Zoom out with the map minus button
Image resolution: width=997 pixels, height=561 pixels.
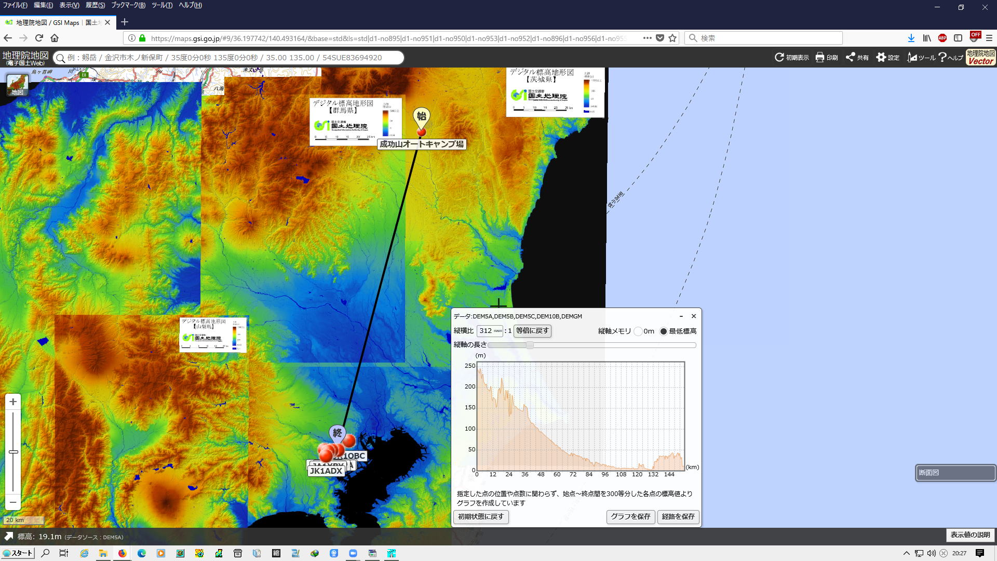pyautogui.click(x=13, y=502)
